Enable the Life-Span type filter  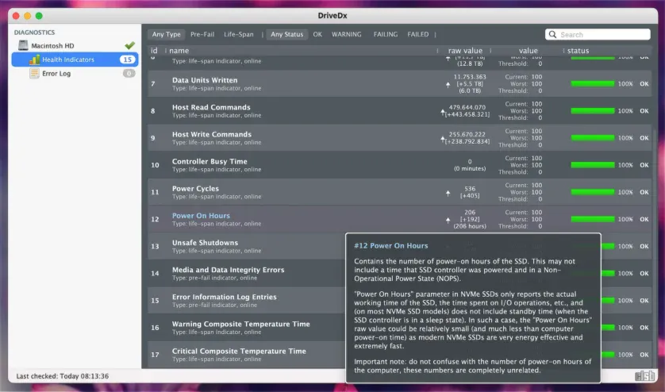pos(239,35)
